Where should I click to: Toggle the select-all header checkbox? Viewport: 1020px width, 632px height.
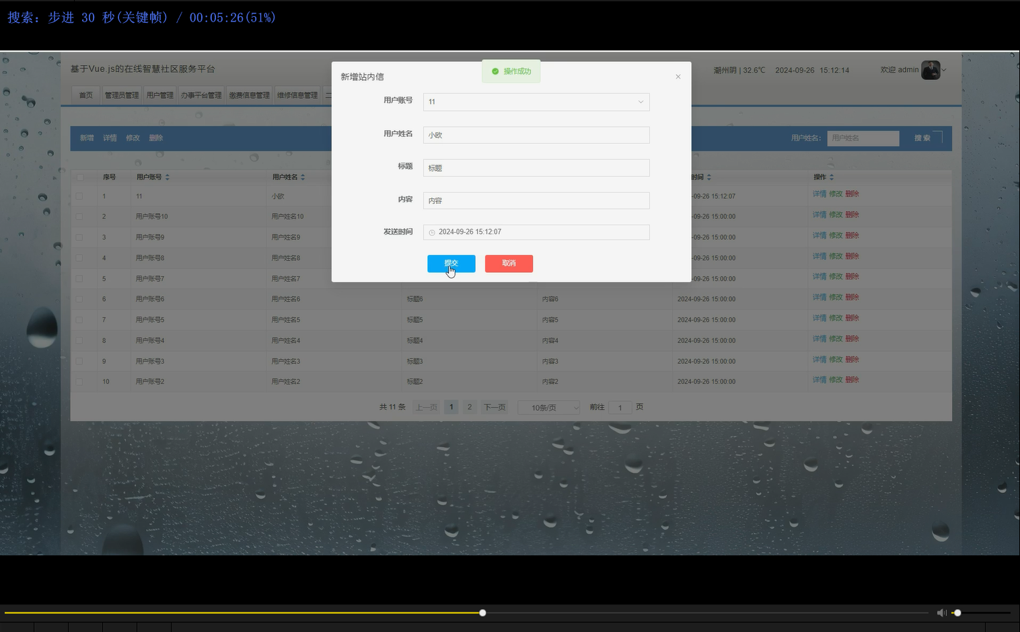pyautogui.click(x=80, y=177)
